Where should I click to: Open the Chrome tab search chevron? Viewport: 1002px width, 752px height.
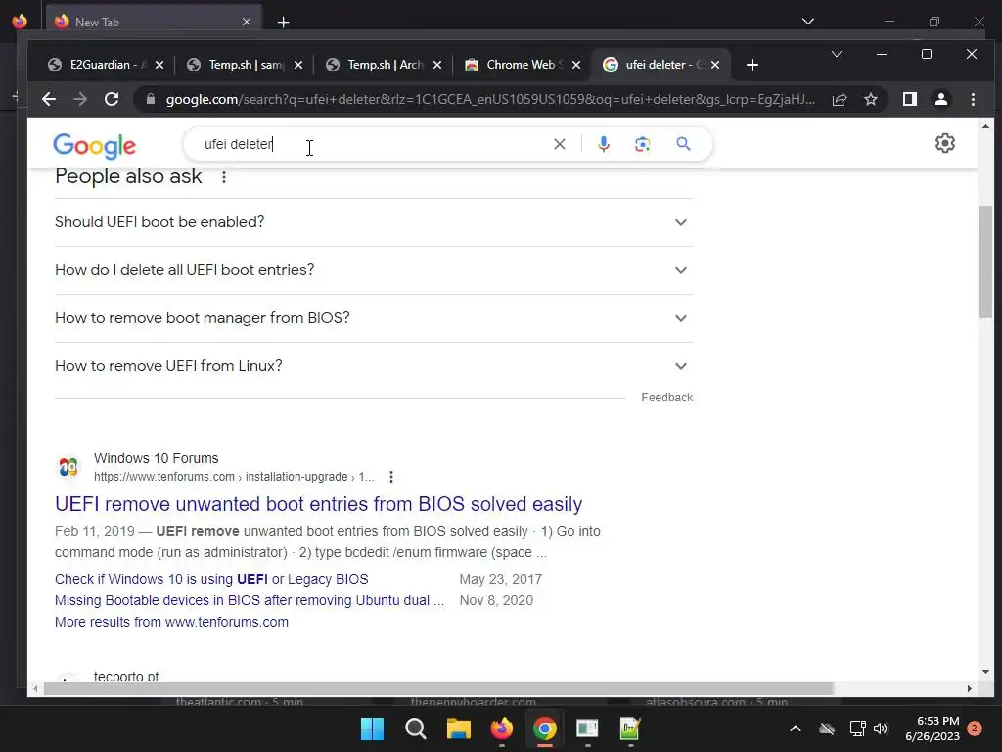pyautogui.click(x=836, y=55)
